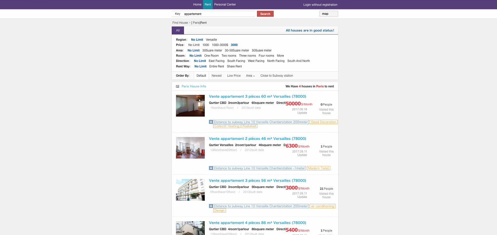Filter Direction by East Facing
497x235 pixels.
click(x=216, y=61)
